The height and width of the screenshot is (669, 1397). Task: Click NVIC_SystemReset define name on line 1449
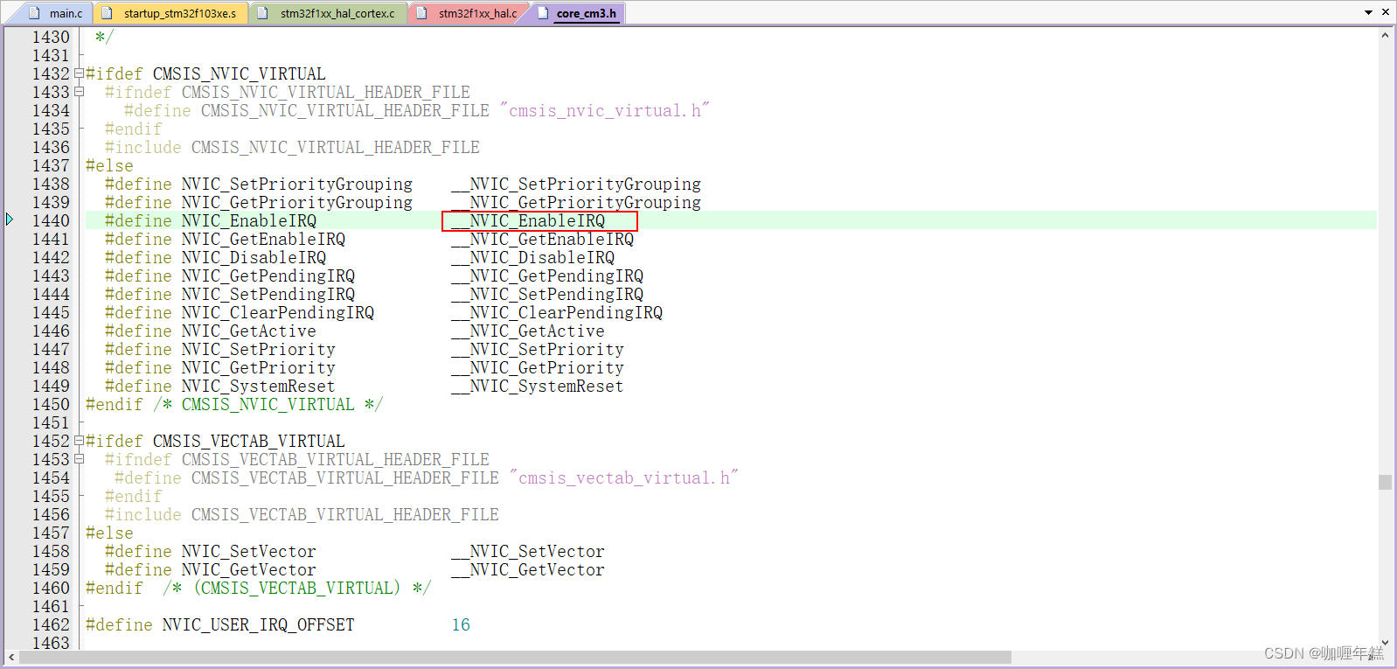(259, 386)
